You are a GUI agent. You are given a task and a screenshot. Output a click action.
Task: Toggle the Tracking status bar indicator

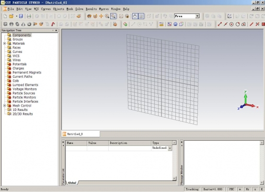(192, 189)
